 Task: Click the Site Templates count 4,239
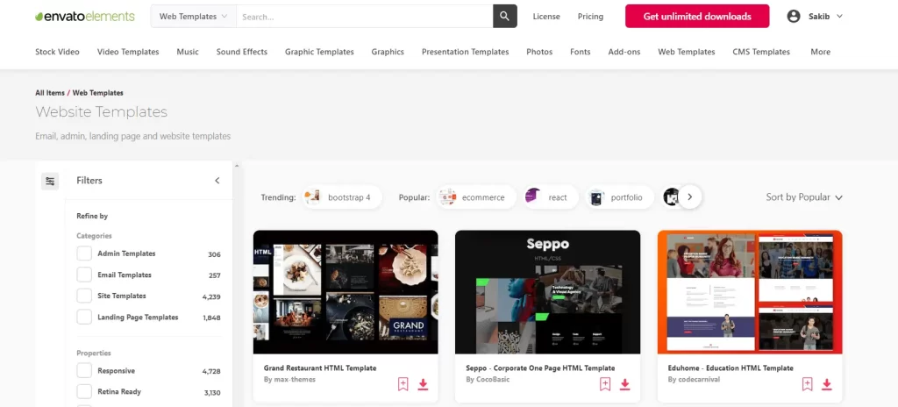211,297
